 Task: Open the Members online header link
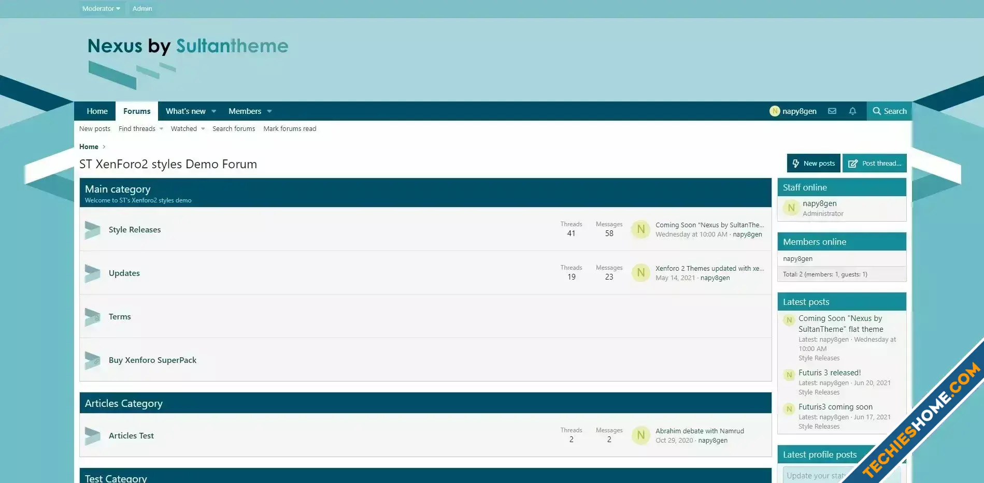(815, 242)
